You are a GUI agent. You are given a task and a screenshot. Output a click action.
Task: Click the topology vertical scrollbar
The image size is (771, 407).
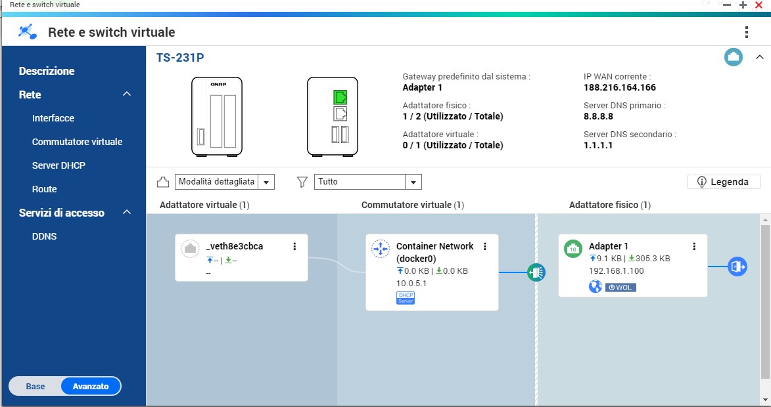pyautogui.click(x=765, y=302)
